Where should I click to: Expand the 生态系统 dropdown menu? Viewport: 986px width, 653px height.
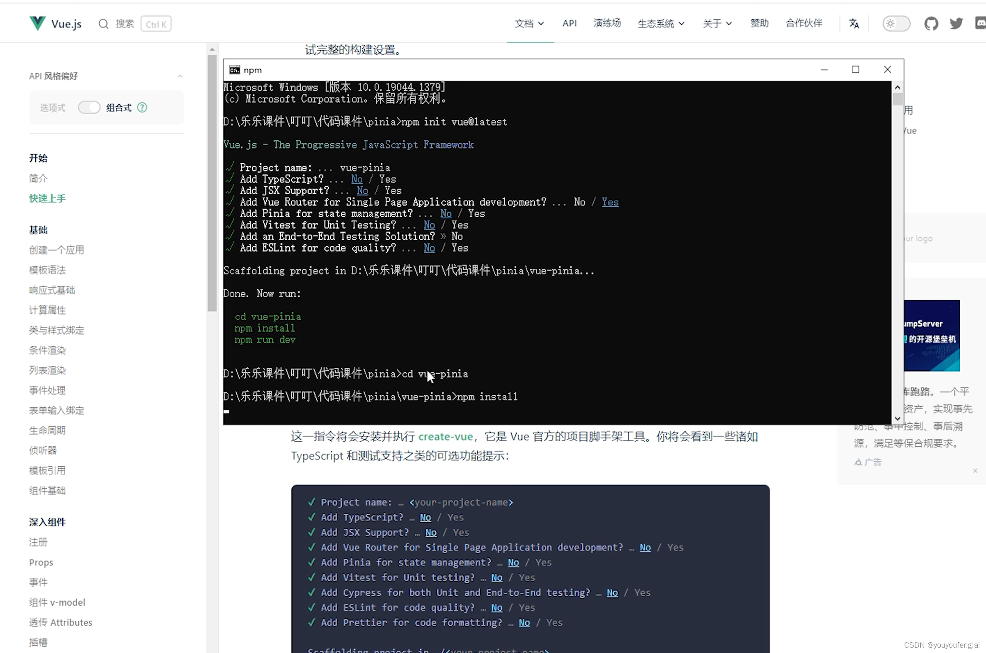(x=661, y=24)
